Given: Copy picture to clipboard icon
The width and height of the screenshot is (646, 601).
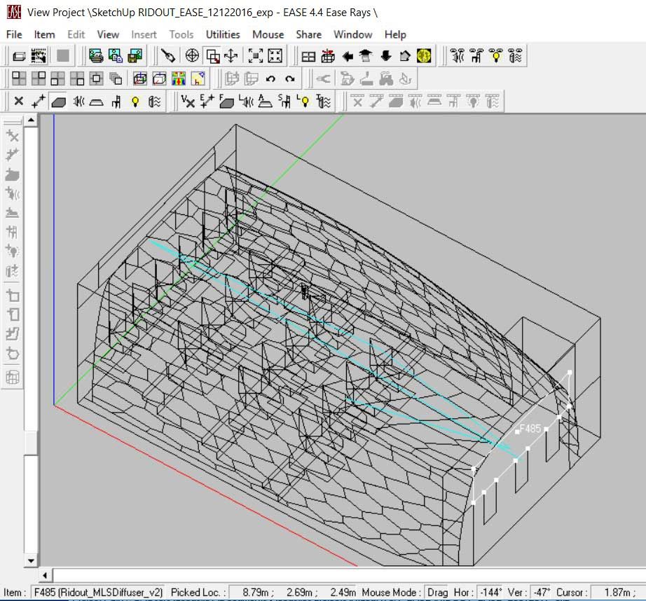Looking at the screenshot, I should click(x=116, y=55).
